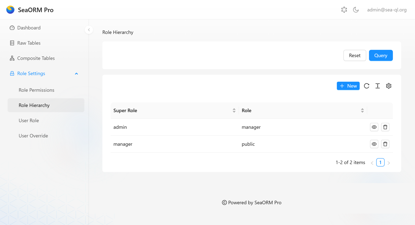This screenshot has width=415, height=225.
Task: Open the Dashboard menu item
Action: tap(29, 28)
